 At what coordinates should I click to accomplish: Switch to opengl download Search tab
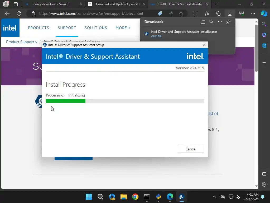pyautogui.click(x=50, y=4)
